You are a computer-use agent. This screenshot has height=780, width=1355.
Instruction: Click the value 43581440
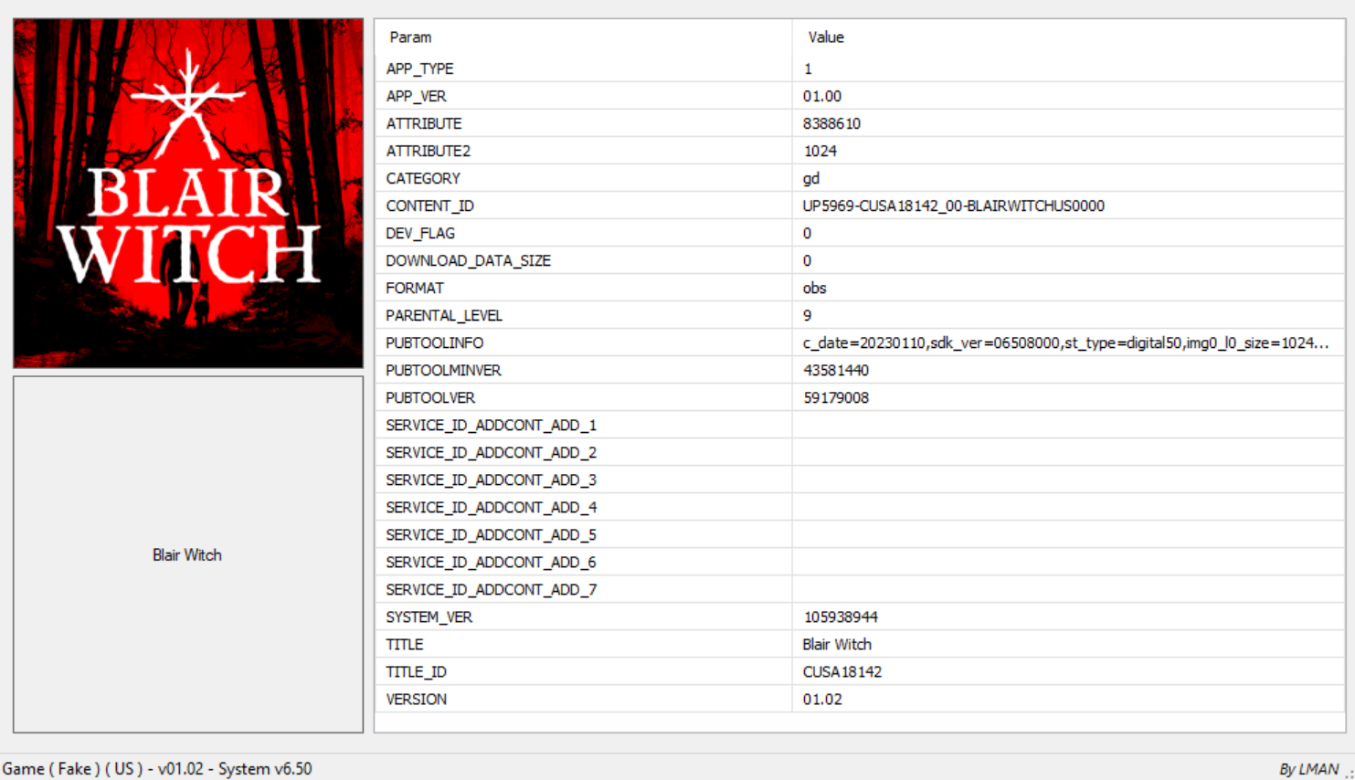pyautogui.click(x=836, y=370)
